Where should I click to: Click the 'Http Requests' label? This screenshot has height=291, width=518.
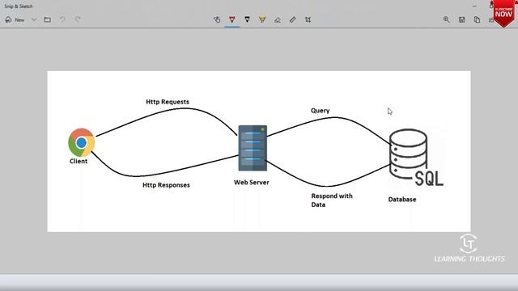[168, 102]
